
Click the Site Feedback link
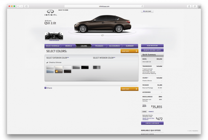pyautogui.click(x=193, y=131)
